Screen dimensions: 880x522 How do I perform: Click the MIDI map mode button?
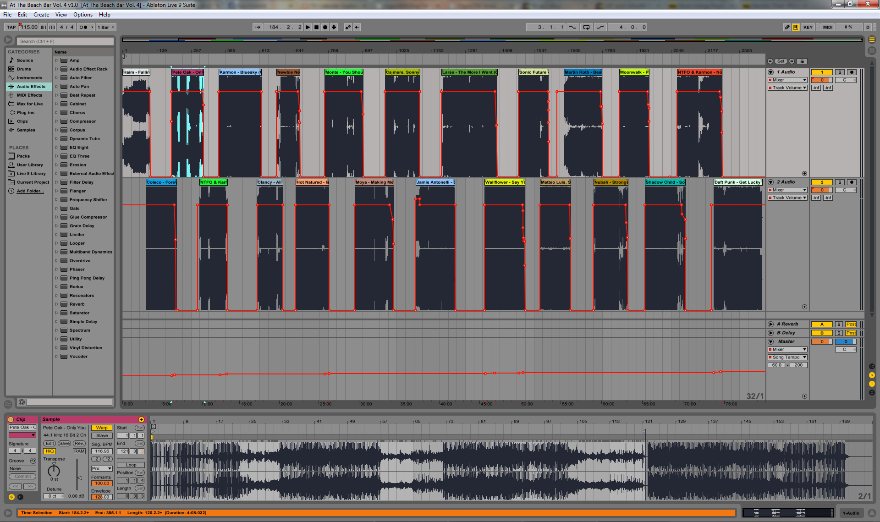[828, 27]
